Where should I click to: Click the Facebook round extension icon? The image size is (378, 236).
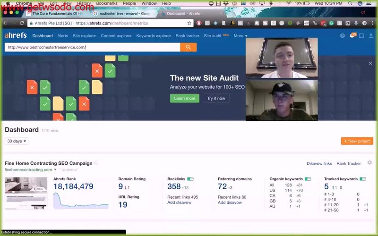[x=364, y=23]
